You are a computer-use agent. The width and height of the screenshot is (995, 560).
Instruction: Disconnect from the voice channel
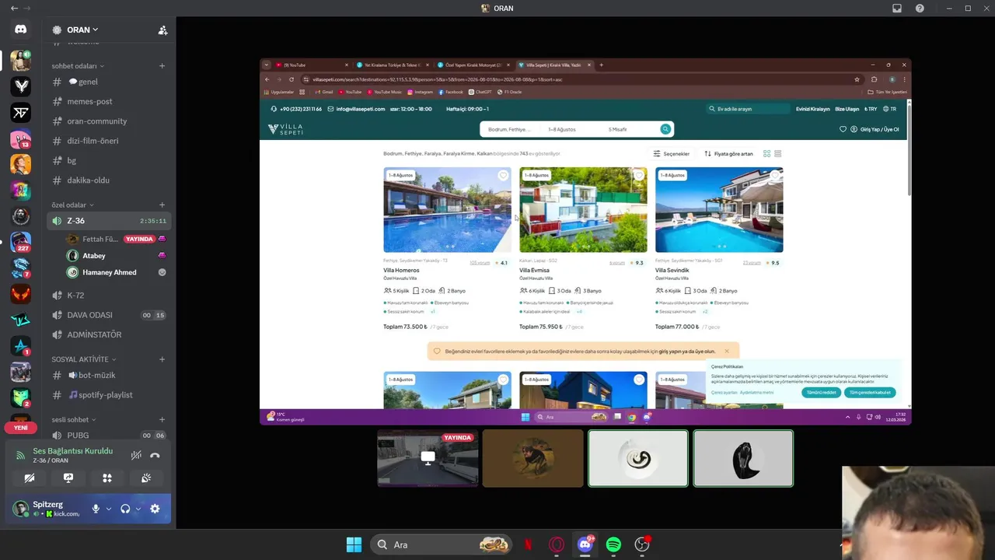click(x=155, y=456)
